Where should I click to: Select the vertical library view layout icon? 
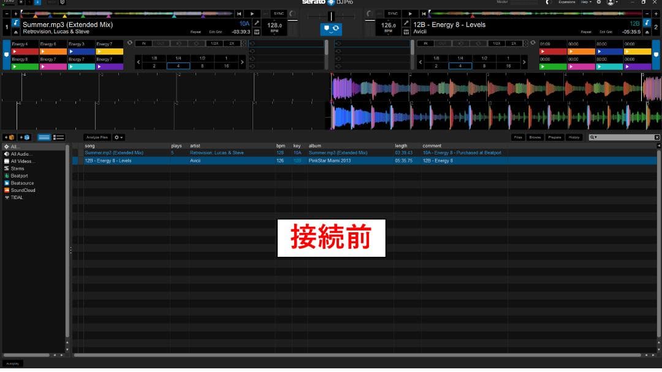coord(59,137)
